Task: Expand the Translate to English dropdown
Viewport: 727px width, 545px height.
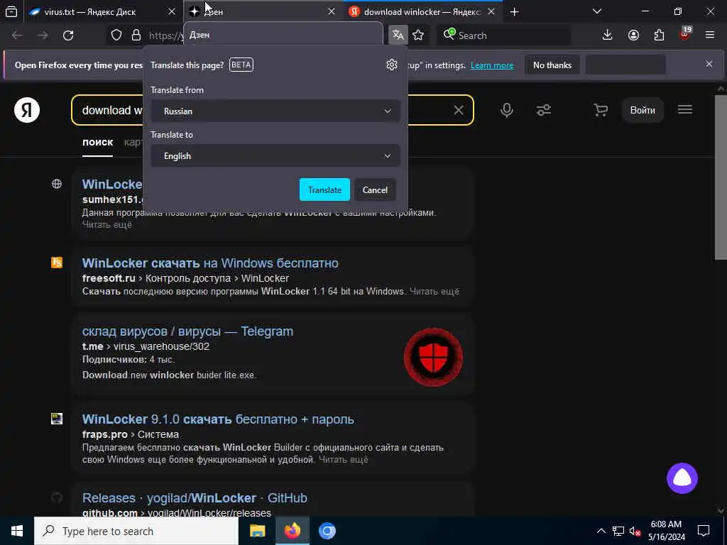Action: [275, 156]
